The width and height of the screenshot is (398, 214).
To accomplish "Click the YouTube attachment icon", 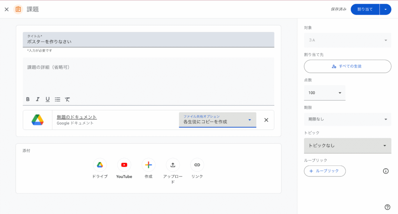I will [x=124, y=165].
